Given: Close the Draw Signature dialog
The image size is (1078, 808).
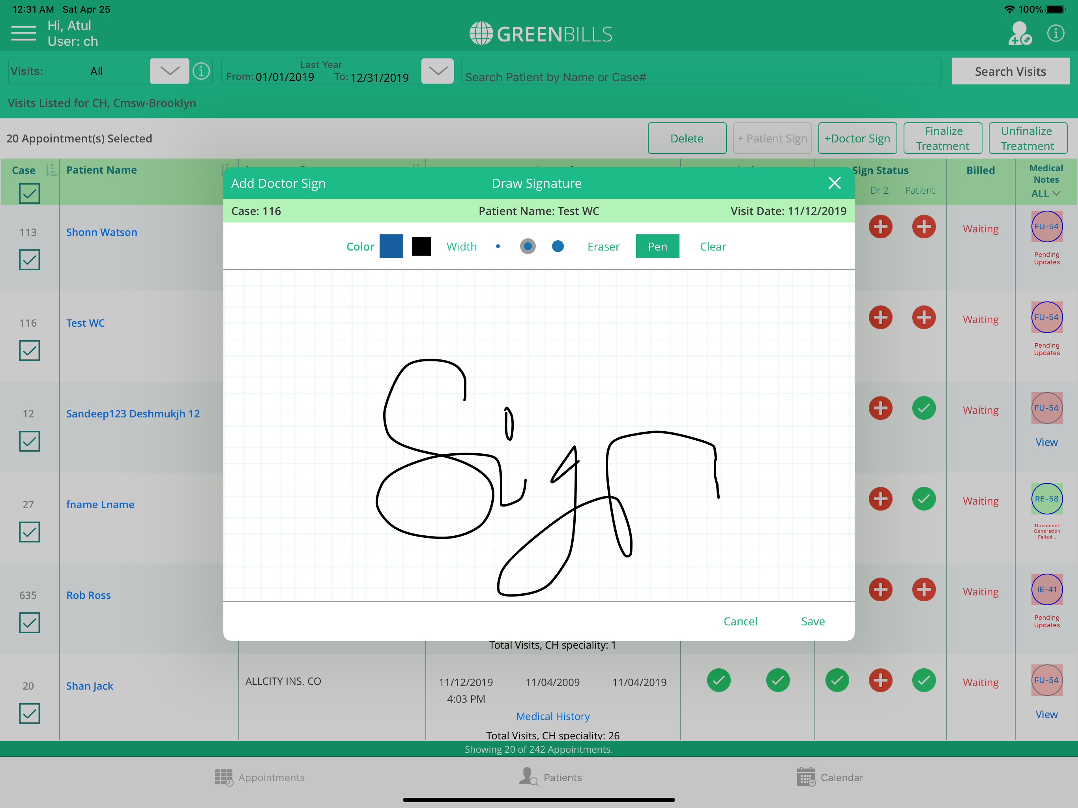Looking at the screenshot, I should (834, 183).
